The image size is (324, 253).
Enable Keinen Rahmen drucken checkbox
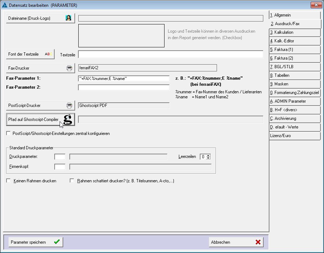8,181
